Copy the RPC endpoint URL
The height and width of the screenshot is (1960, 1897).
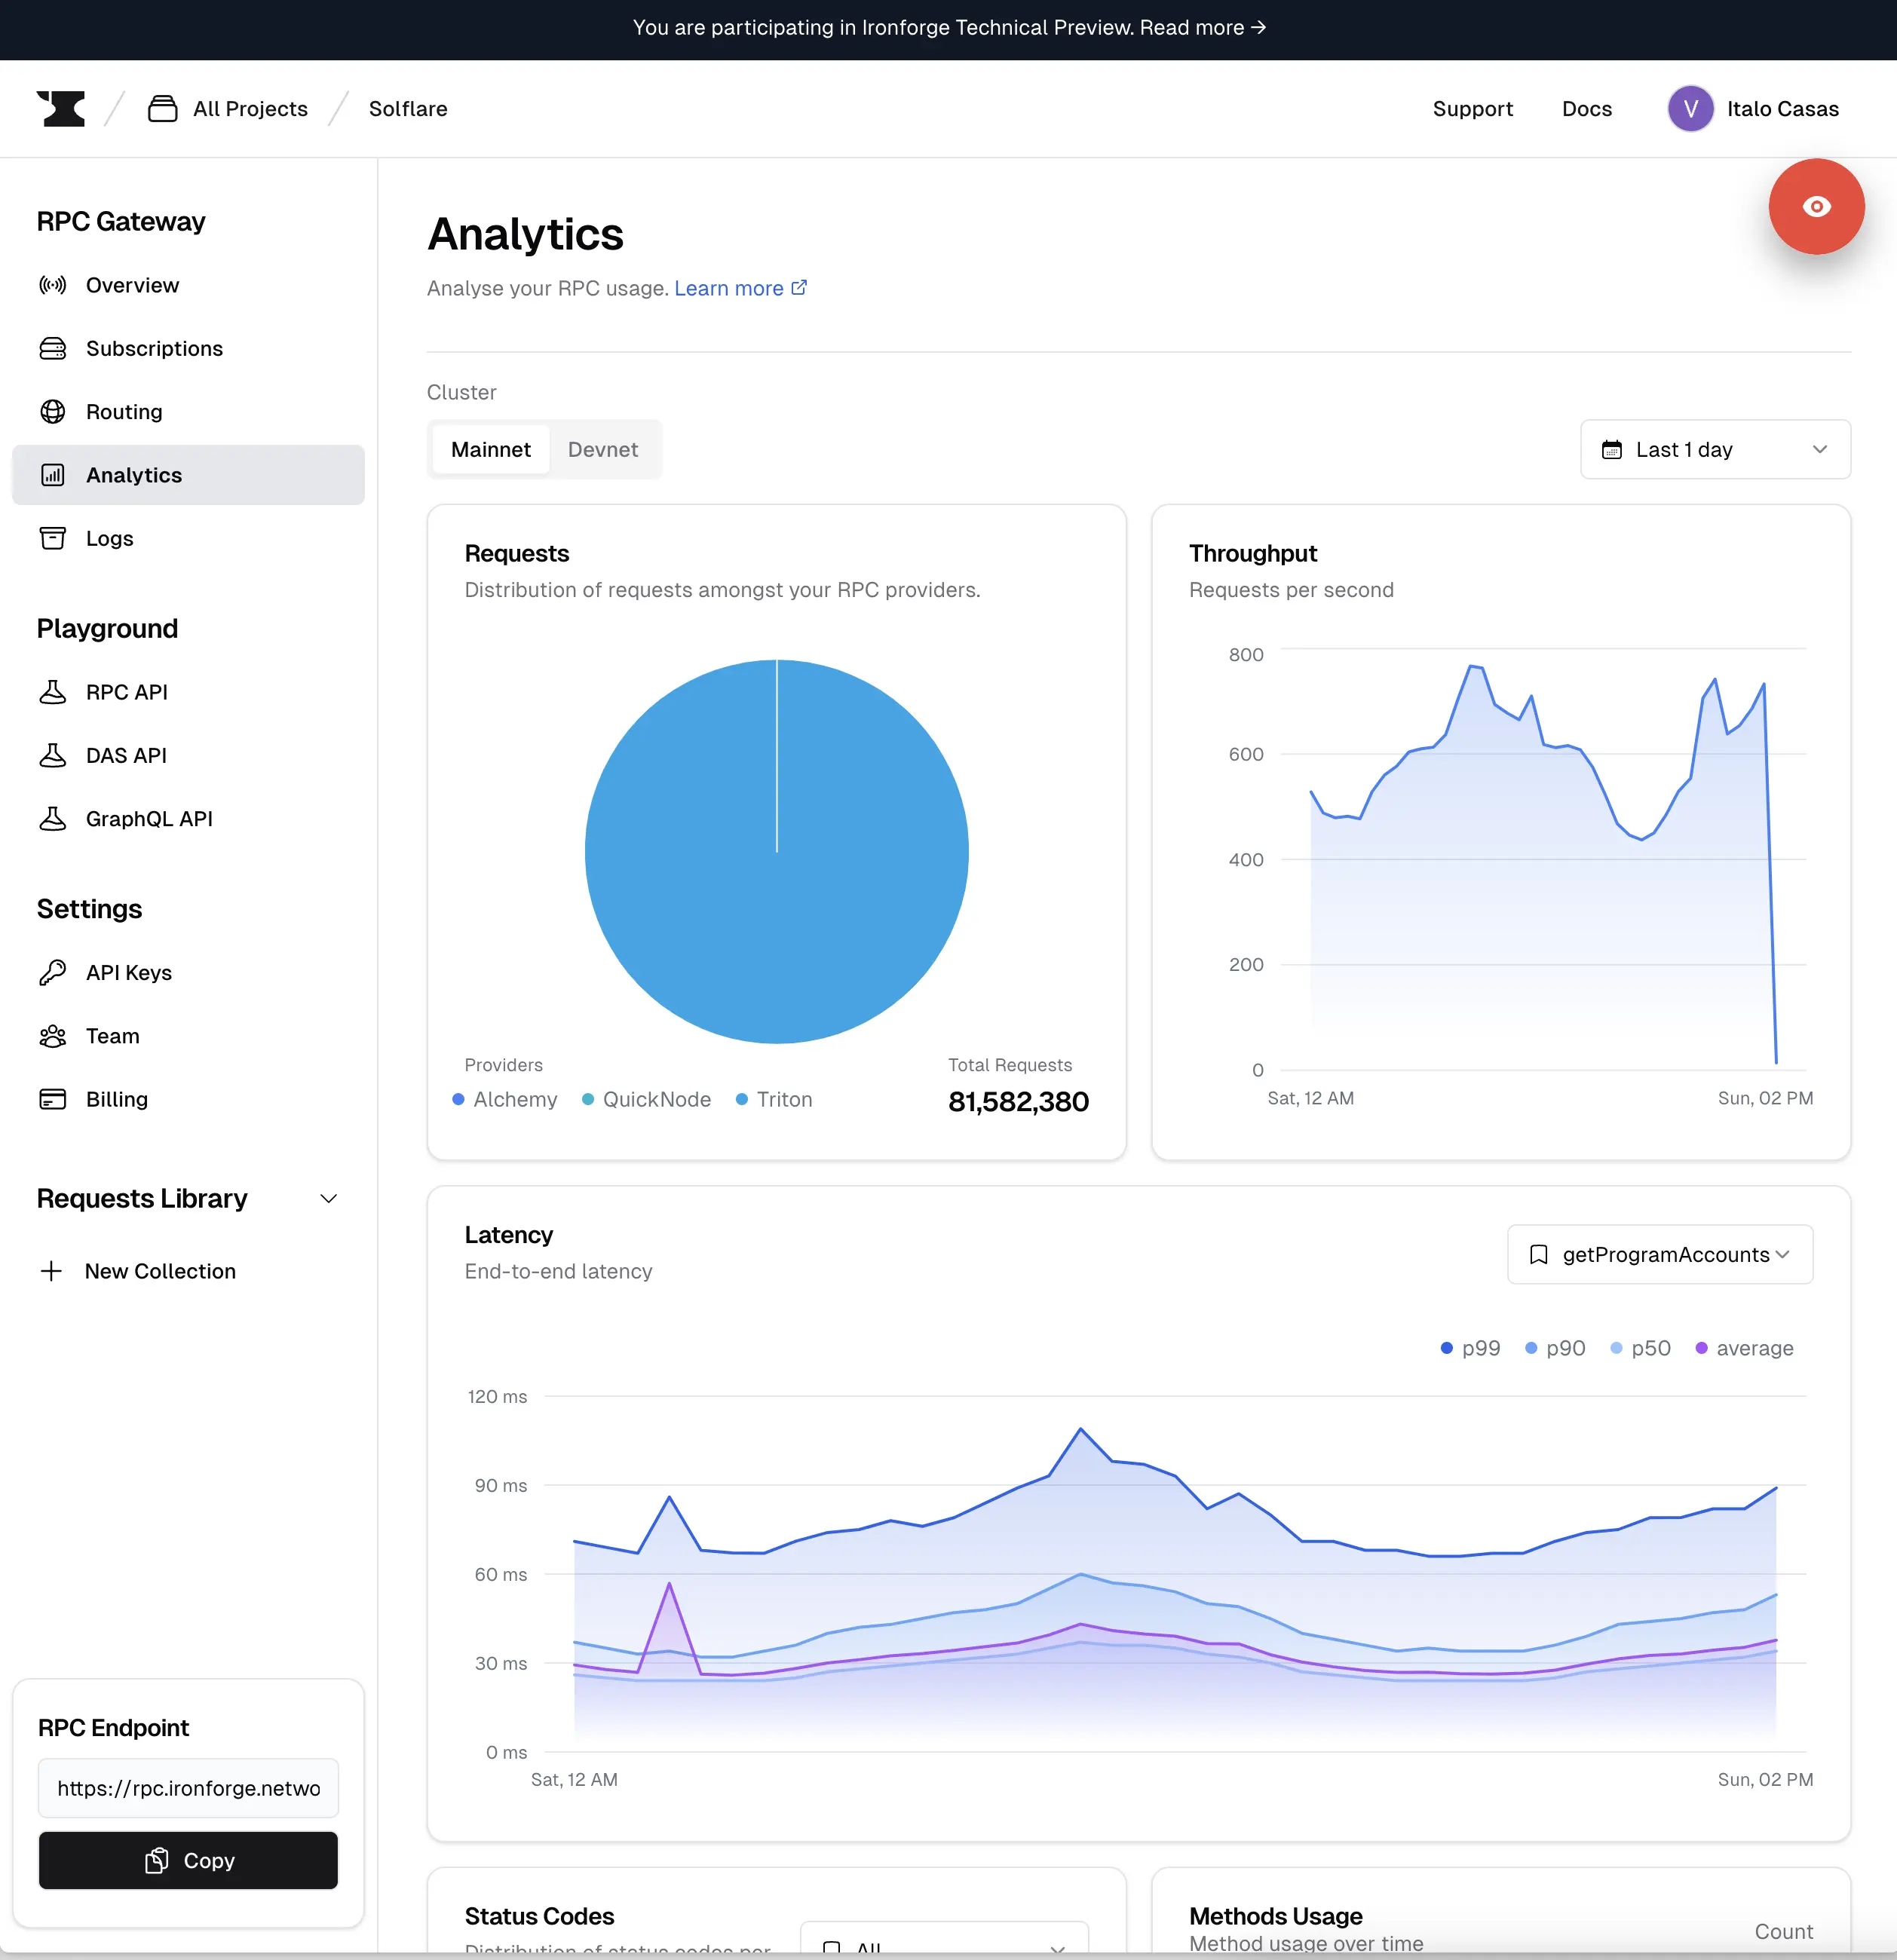[x=188, y=1860]
